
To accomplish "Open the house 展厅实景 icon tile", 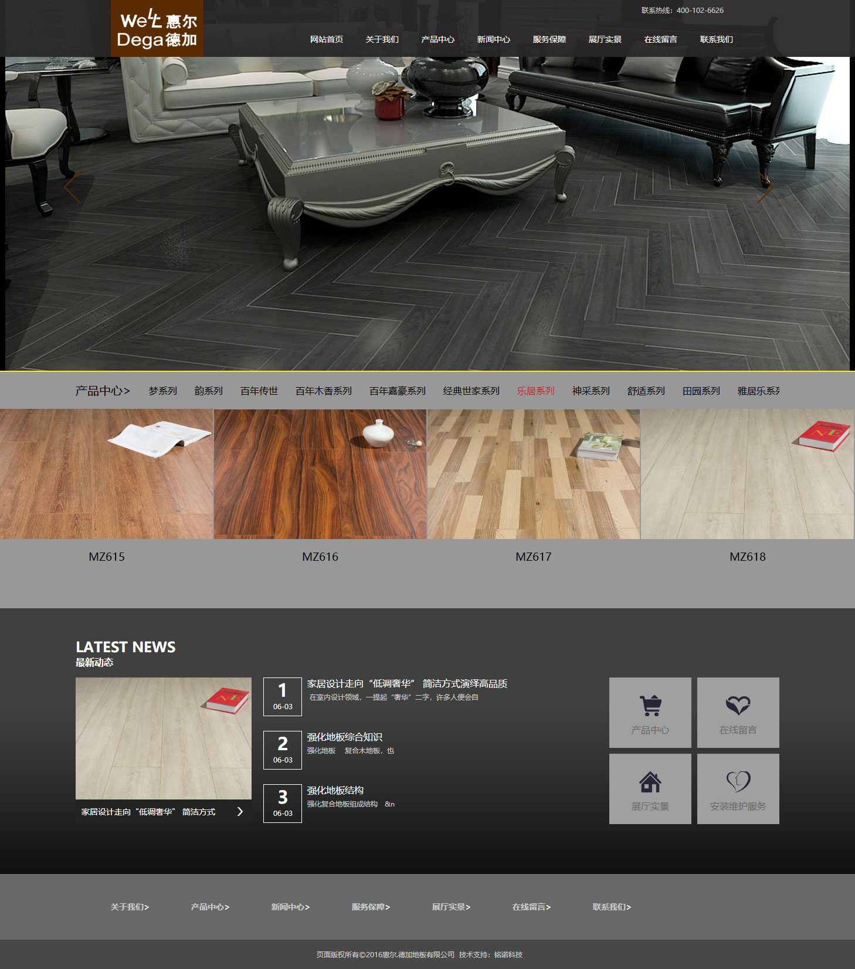I will coord(650,788).
